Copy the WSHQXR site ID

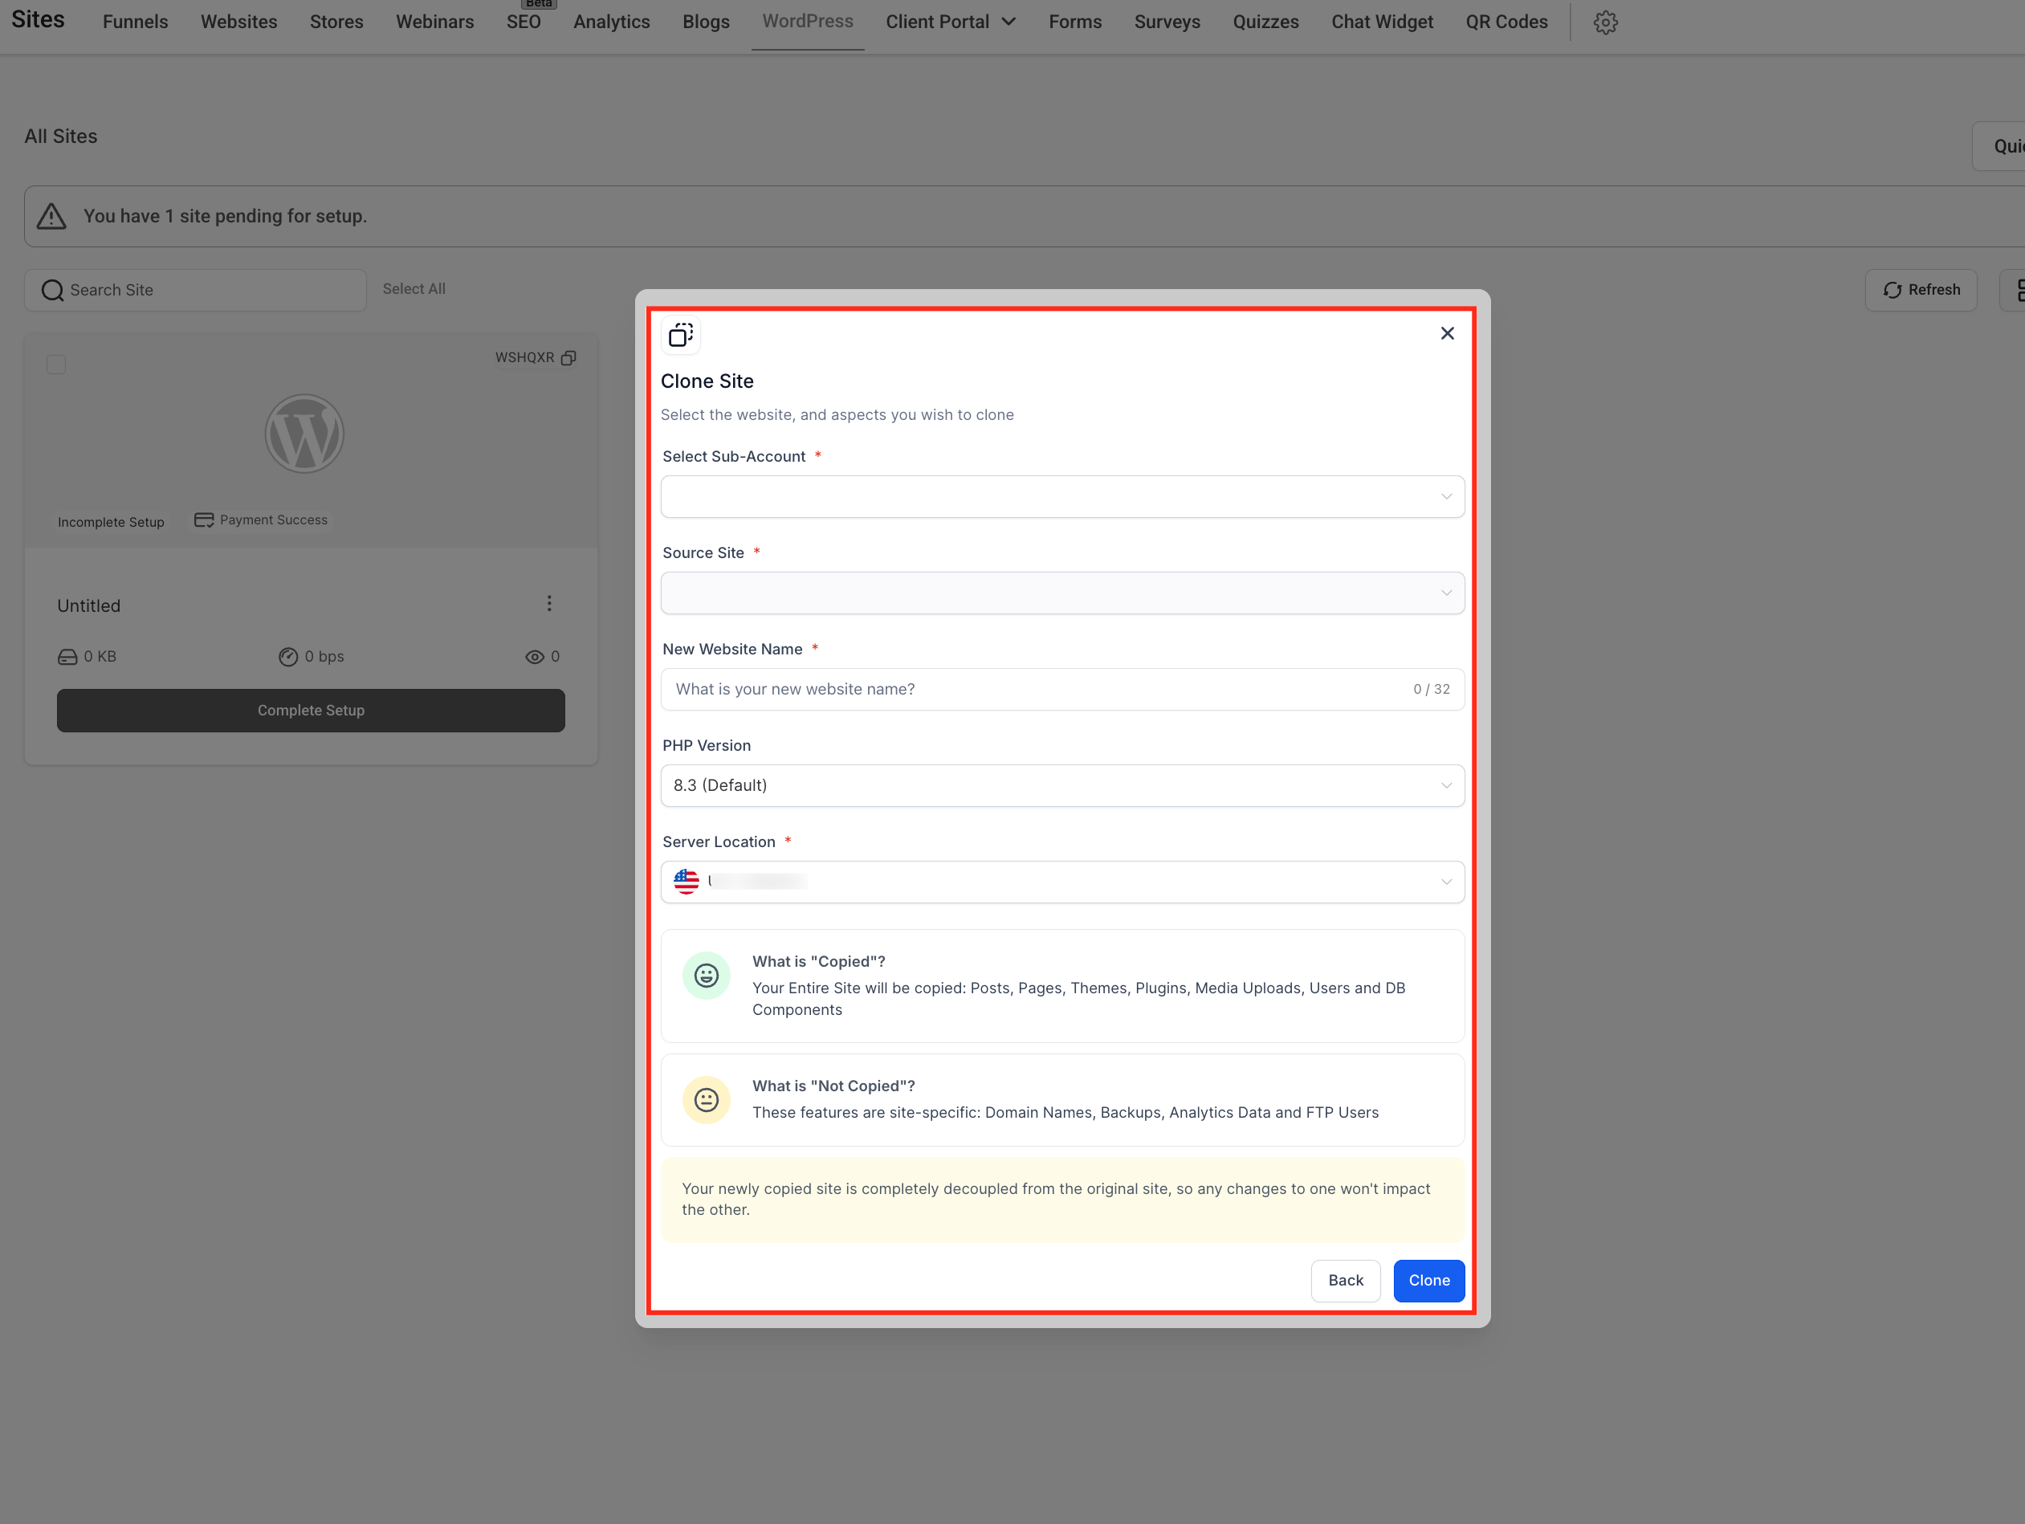click(x=568, y=358)
